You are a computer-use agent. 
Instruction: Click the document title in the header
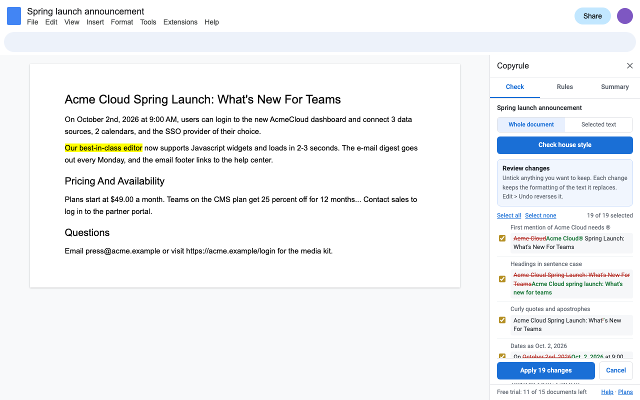[x=85, y=11]
